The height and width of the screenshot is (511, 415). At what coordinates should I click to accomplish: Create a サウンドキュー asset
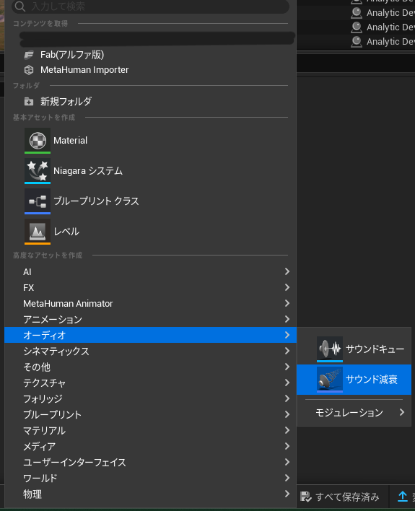tap(354, 349)
